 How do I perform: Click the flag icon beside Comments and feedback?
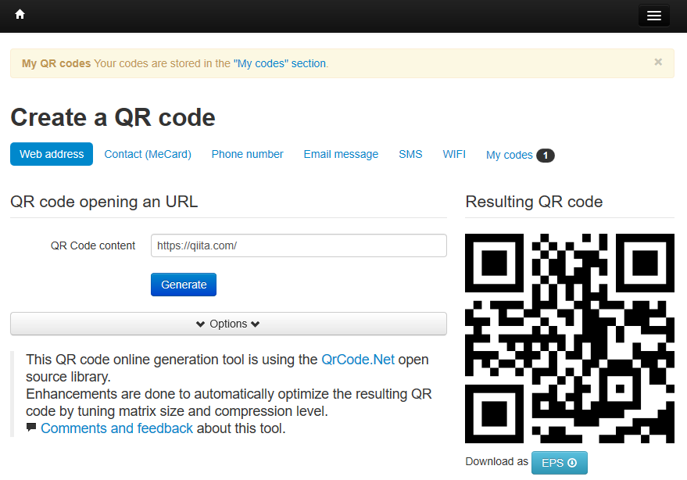pyautogui.click(x=31, y=428)
